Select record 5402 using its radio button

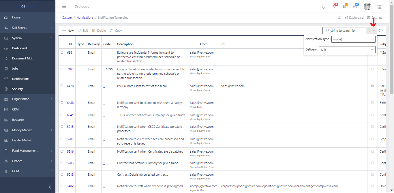click(x=61, y=186)
